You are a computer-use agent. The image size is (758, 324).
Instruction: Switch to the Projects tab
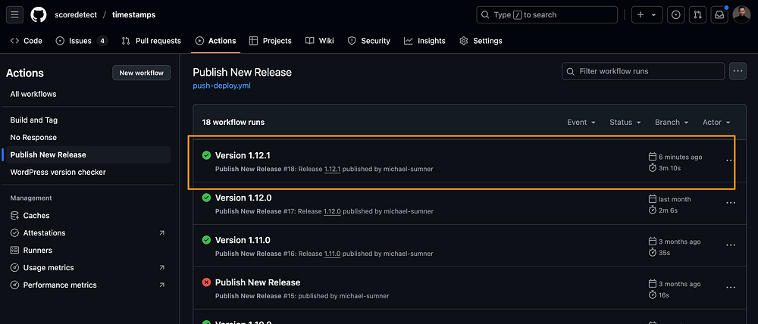[x=271, y=41]
